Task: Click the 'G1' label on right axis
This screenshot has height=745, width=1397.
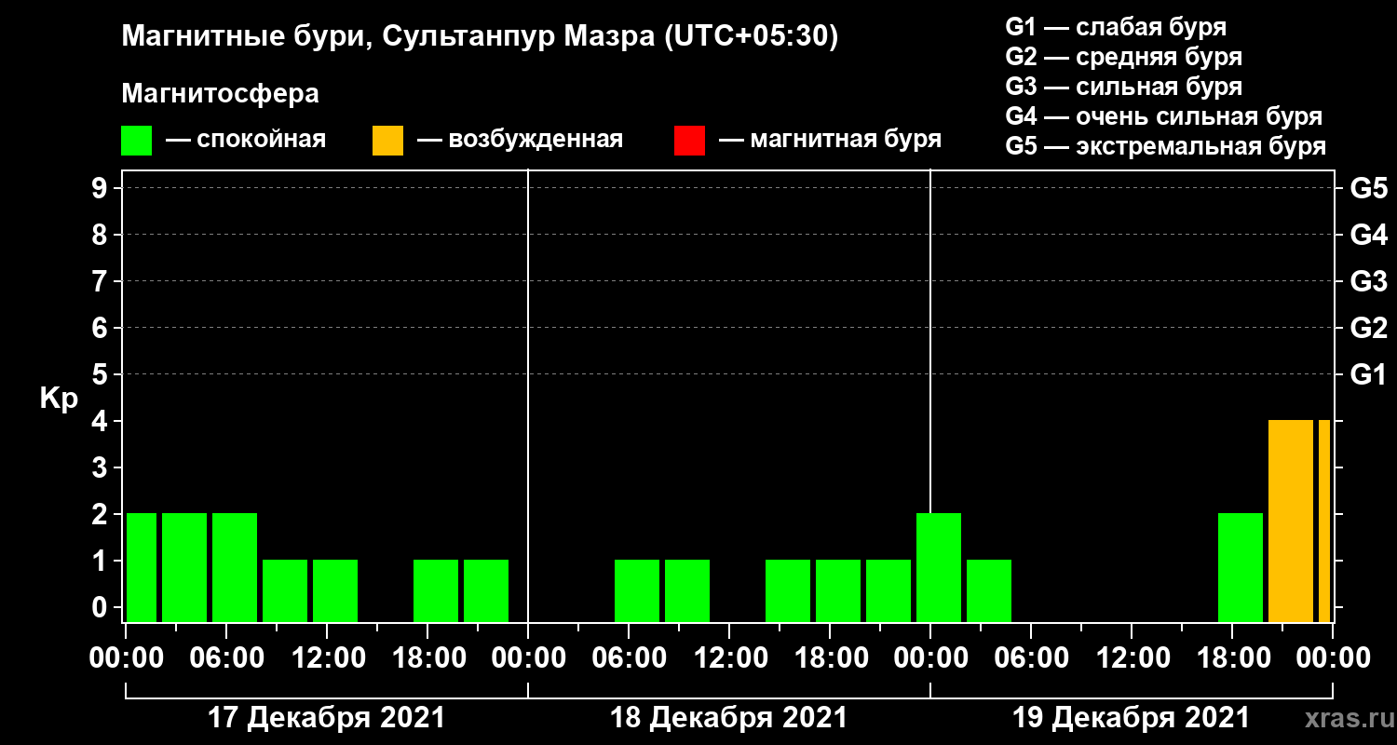Action: tap(1368, 375)
